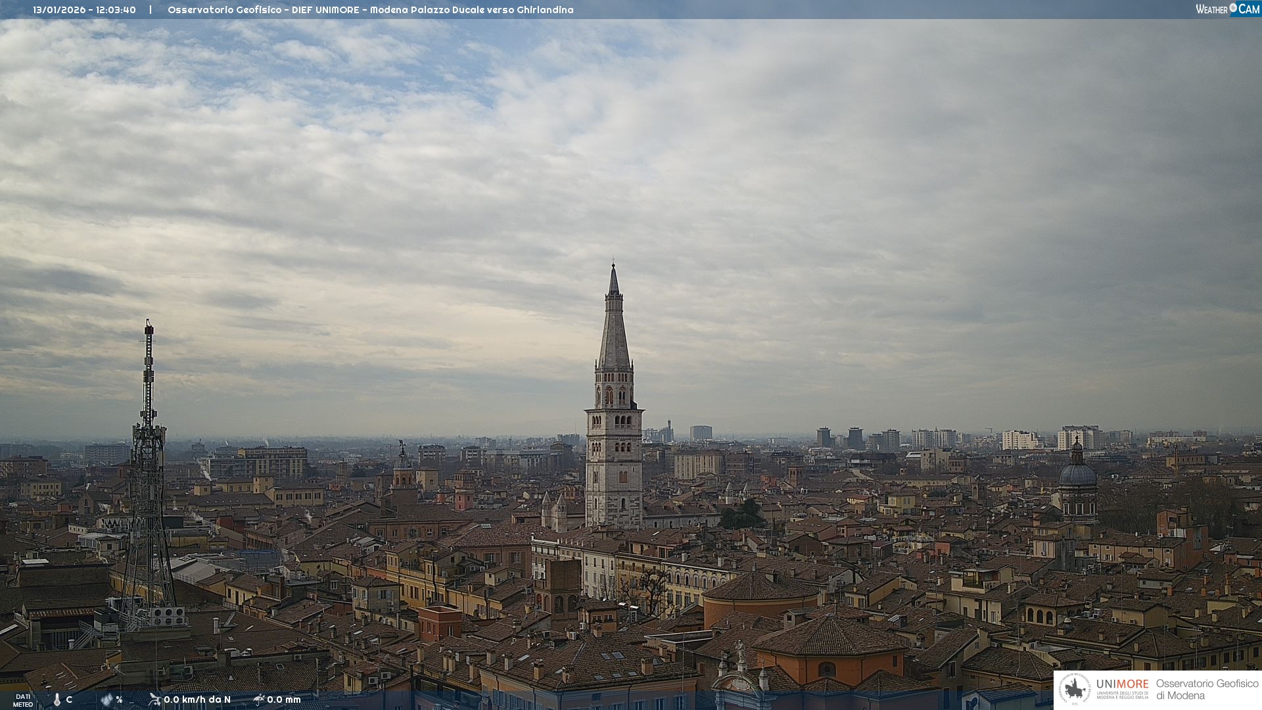Image resolution: width=1262 pixels, height=710 pixels.
Task: Click the Modena Palazzo Ducale verso Ghirlandina text
Action: coord(471,10)
